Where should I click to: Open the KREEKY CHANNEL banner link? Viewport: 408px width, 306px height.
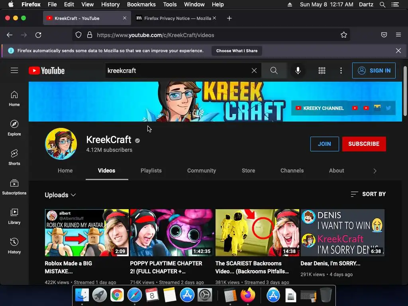pyautogui.click(x=320, y=108)
